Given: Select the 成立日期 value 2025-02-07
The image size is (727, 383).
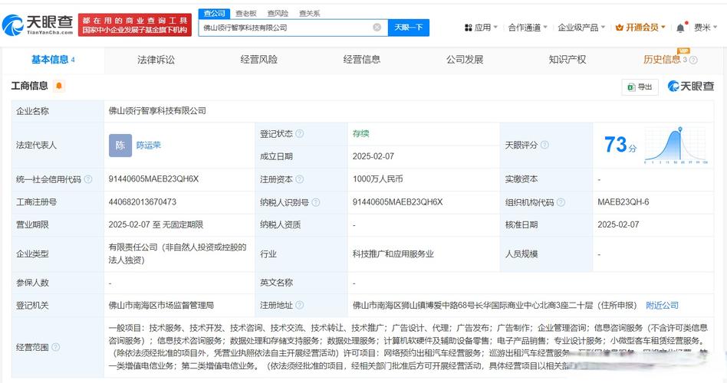Looking at the screenshot, I should (373, 156).
